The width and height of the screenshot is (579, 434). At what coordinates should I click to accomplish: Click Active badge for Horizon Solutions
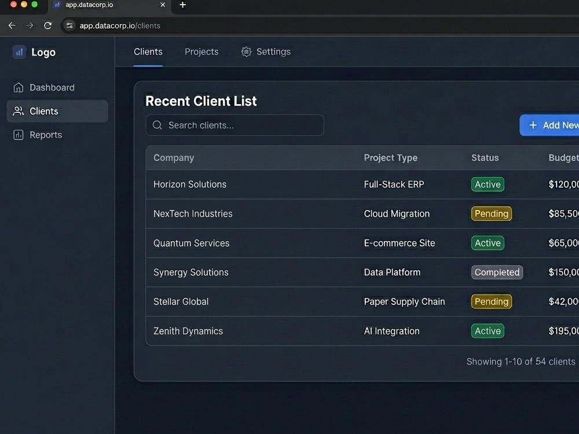(488, 184)
